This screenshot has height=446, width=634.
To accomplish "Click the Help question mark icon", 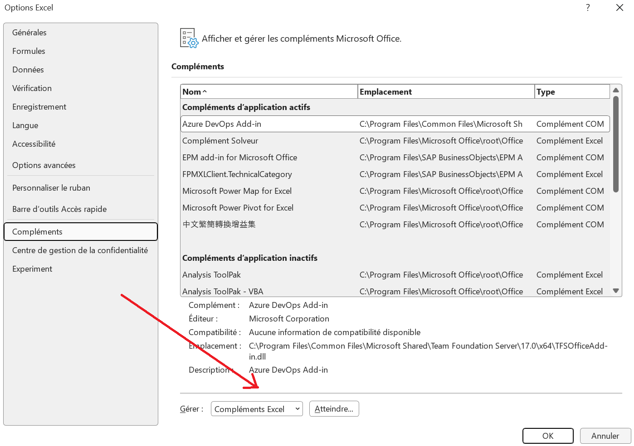I will (588, 8).
